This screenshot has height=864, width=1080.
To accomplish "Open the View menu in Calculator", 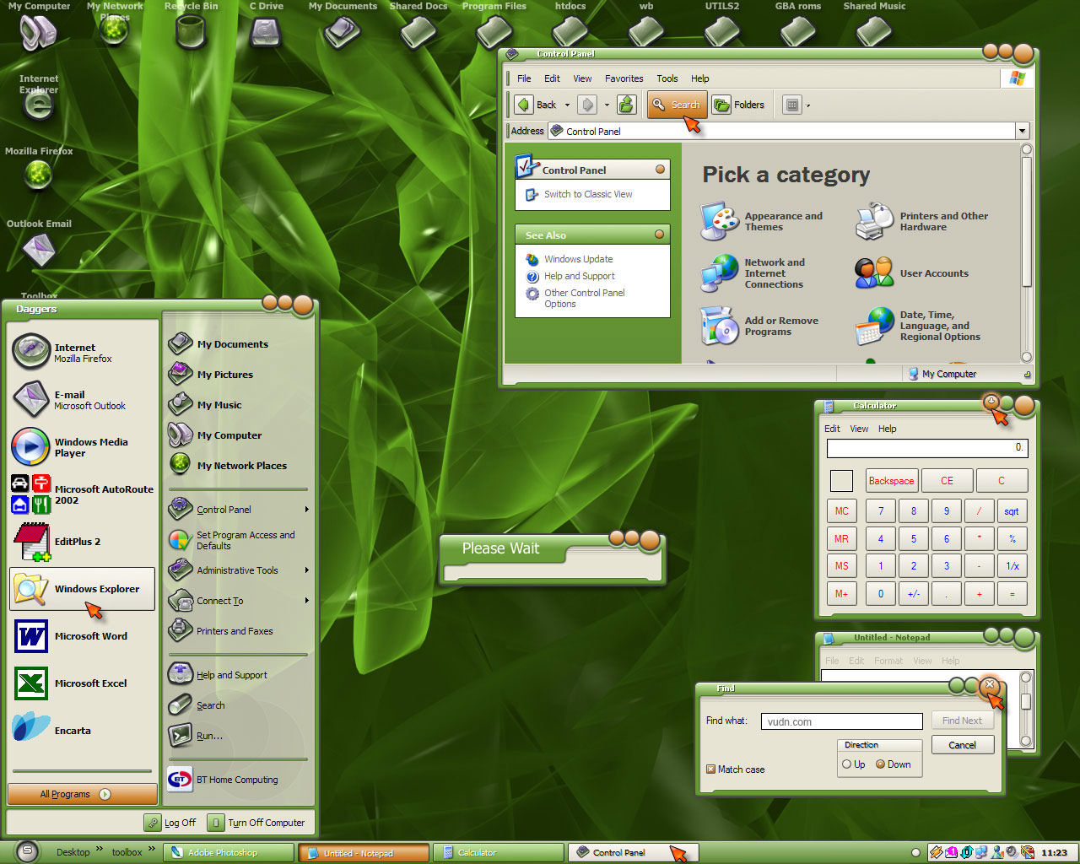I will [859, 429].
